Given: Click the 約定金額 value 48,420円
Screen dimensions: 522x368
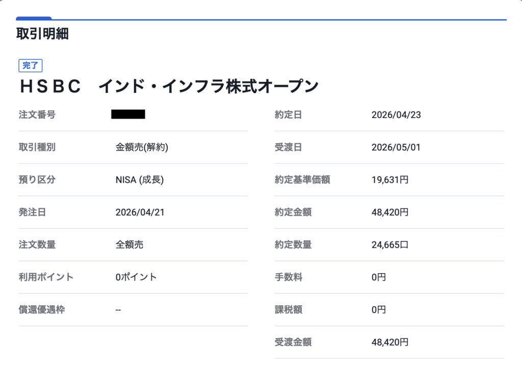Looking at the screenshot, I should coord(390,212).
